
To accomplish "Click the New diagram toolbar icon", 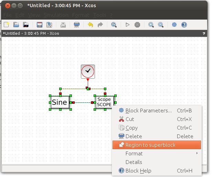I will pos(6,25).
